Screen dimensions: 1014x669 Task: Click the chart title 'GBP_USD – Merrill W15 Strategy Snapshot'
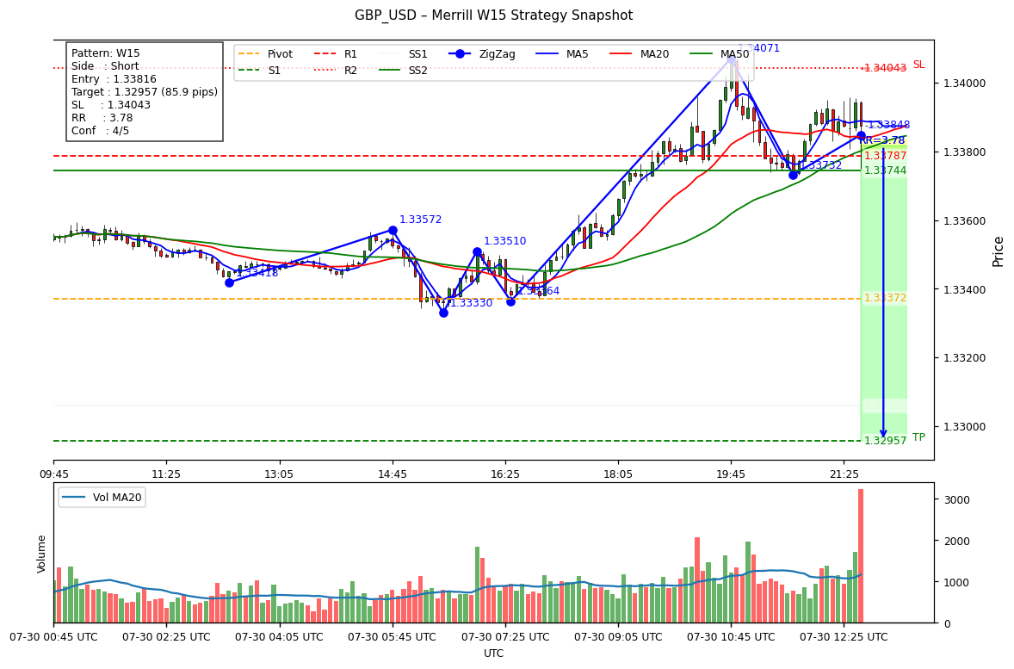(493, 15)
